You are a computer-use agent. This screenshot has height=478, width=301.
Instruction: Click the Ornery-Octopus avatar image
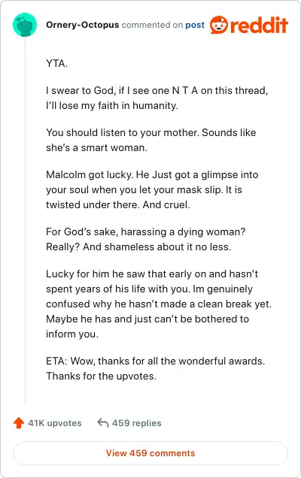[25, 25]
